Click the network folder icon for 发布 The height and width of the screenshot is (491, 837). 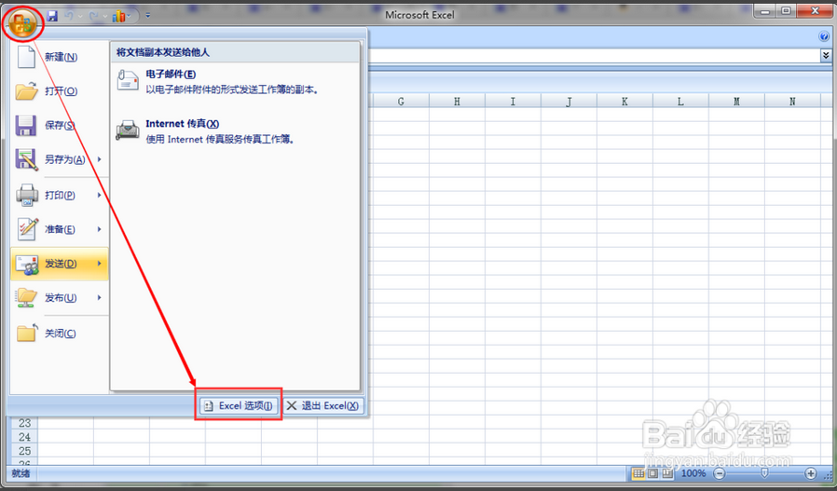click(26, 298)
